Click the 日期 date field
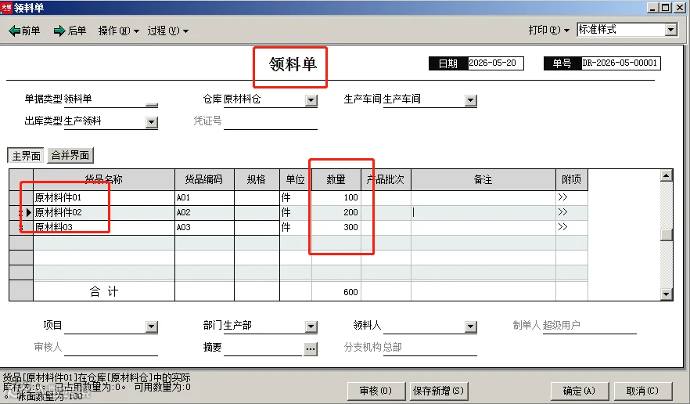Viewport: 690px width, 404px height. [495, 63]
